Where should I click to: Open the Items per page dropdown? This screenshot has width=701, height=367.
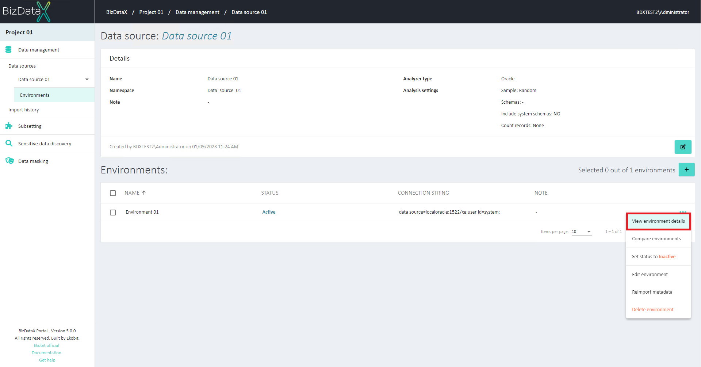pyautogui.click(x=582, y=232)
